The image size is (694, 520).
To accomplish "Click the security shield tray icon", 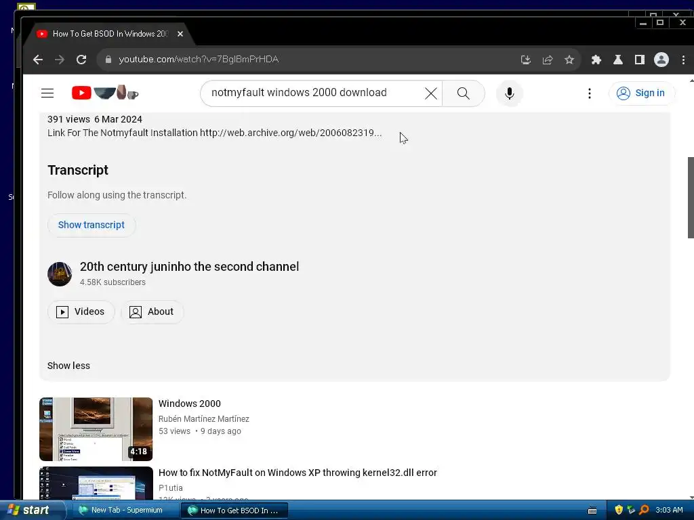I will tap(619, 510).
